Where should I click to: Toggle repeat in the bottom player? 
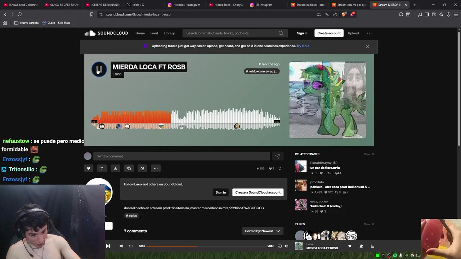click(x=131, y=246)
